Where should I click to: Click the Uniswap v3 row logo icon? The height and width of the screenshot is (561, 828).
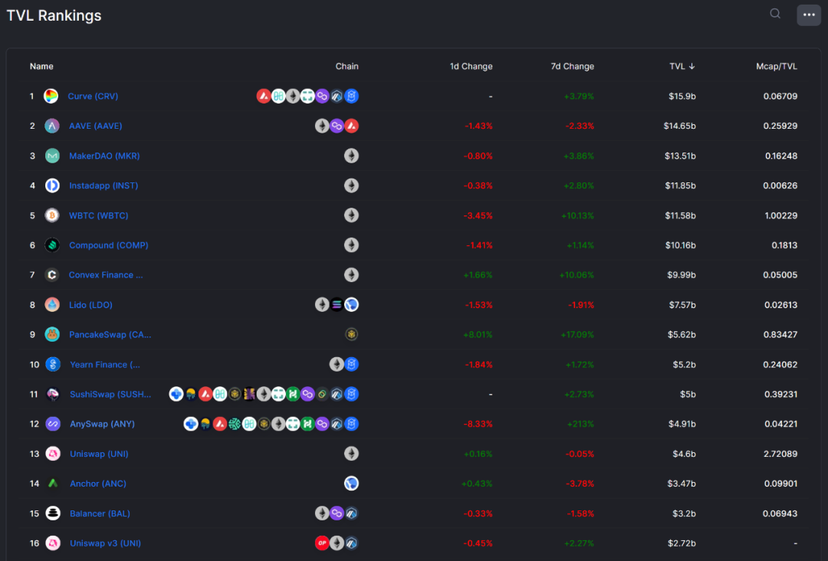click(53, 543)
